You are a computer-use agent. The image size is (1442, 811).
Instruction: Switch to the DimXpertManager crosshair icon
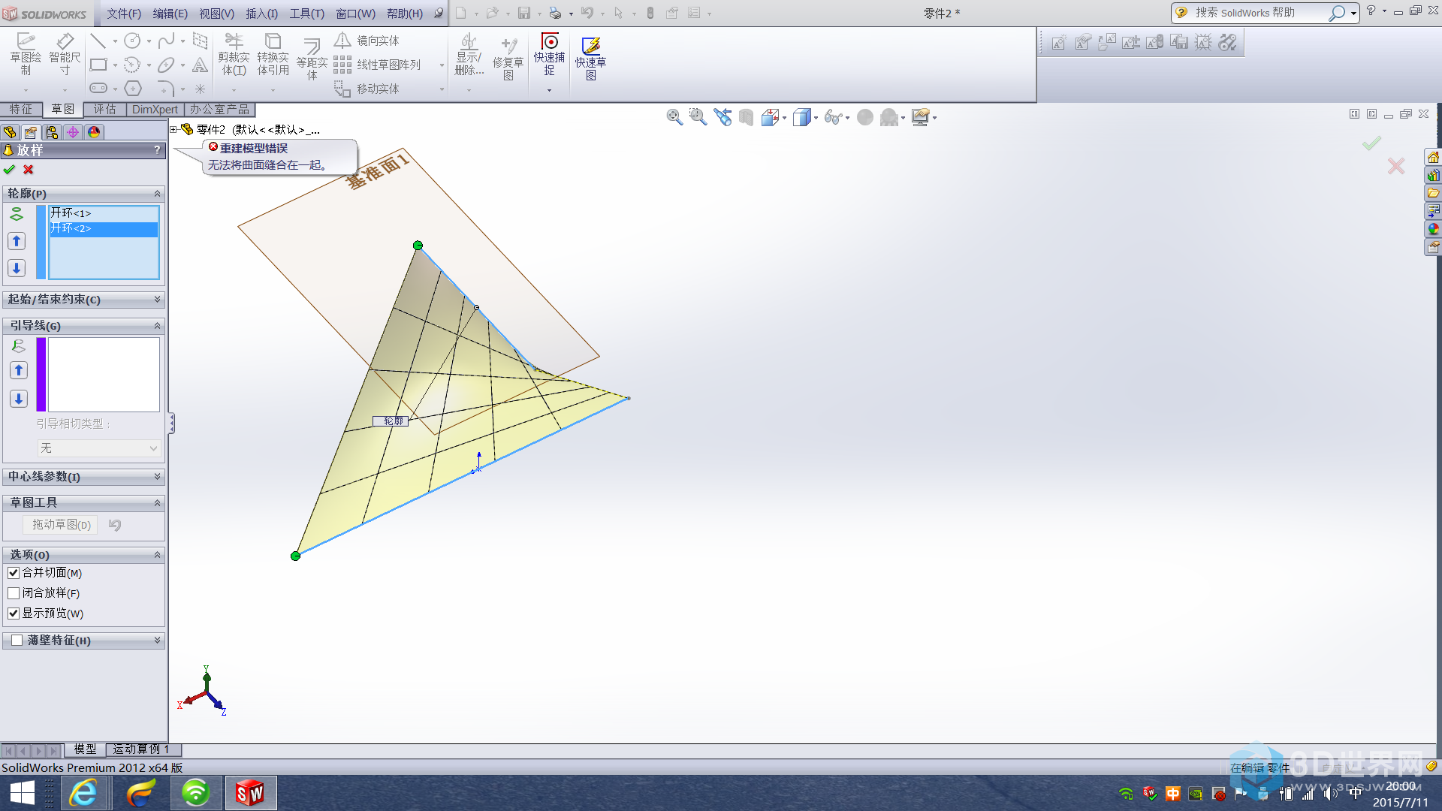point(73,132)
